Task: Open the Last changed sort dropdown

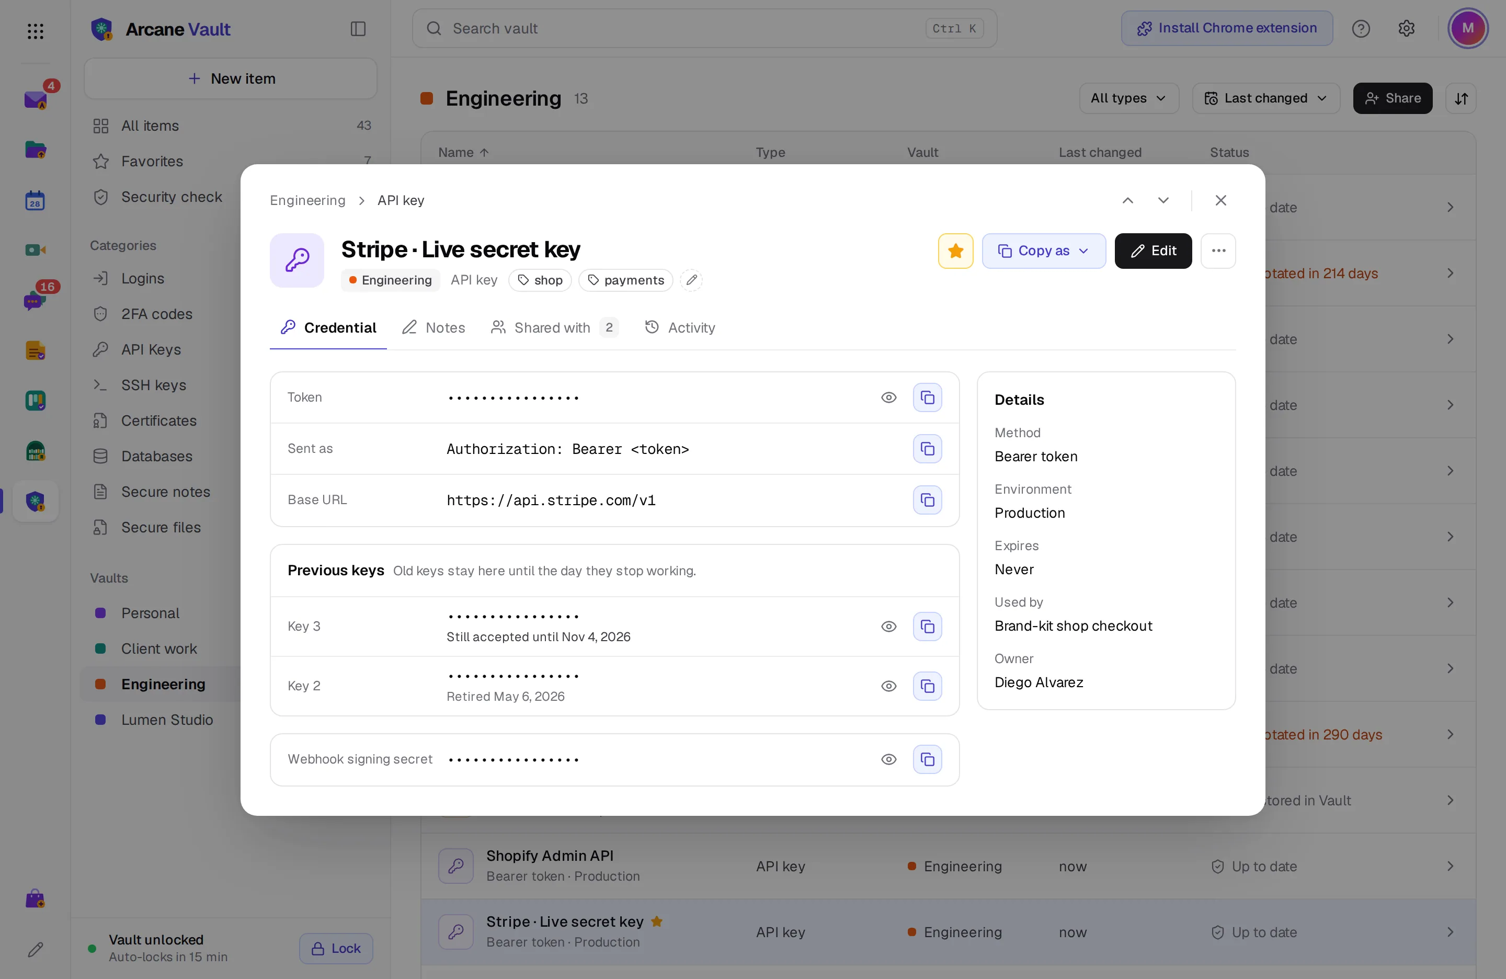Action: pyautogui.click(x=1265, y=99)
